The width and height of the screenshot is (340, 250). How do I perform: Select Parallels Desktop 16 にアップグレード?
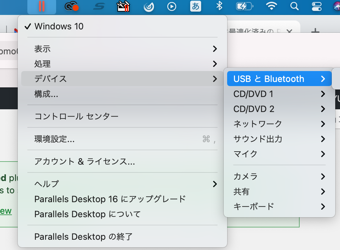coord(122,199)
